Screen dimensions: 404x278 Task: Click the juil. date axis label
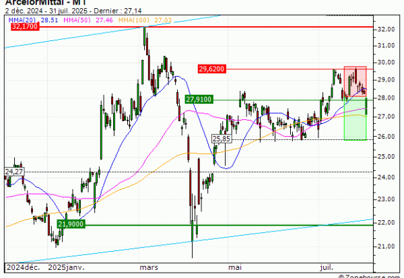(x=327, y=267)
